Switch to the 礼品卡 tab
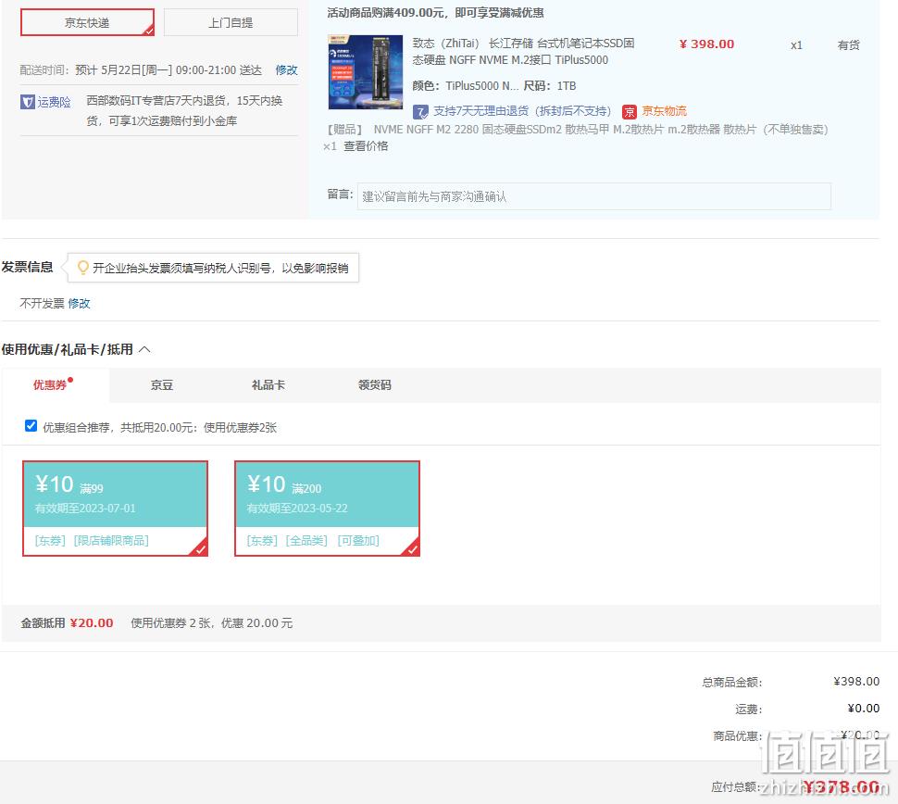 click(268, 384)
